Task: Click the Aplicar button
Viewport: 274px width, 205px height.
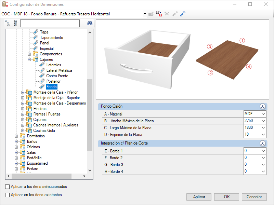Action: pyautogui.click(x=199, y=197)
